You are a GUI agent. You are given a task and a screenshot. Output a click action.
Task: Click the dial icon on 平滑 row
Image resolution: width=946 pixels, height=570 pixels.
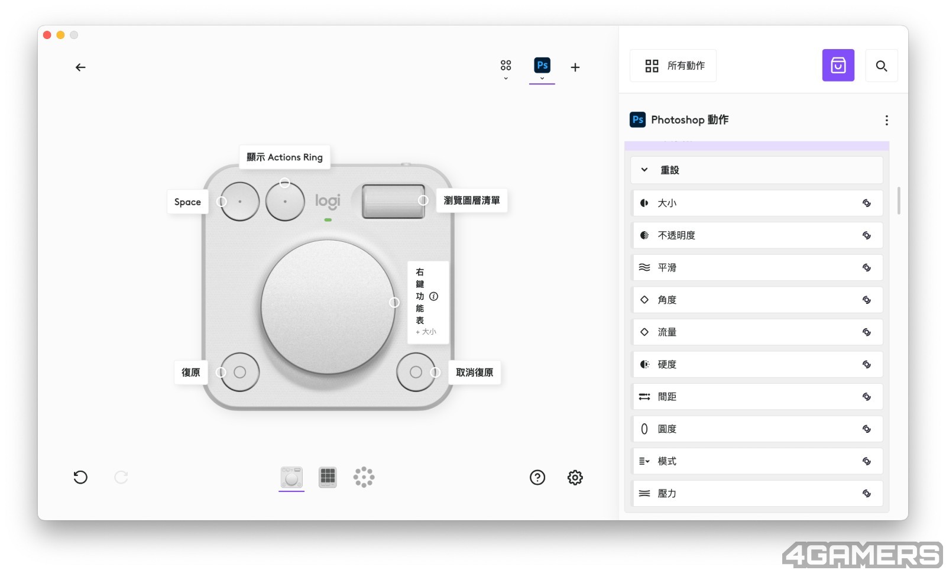[x=866, y=267]
